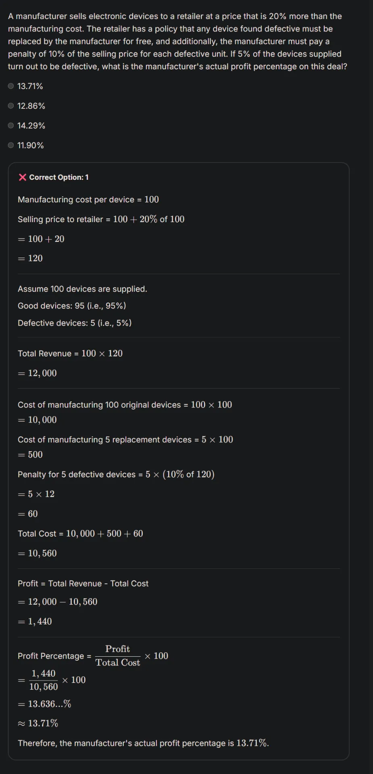Click the Assume 100 devices are supplied line
373x774 pixels.
pos(82,289)
